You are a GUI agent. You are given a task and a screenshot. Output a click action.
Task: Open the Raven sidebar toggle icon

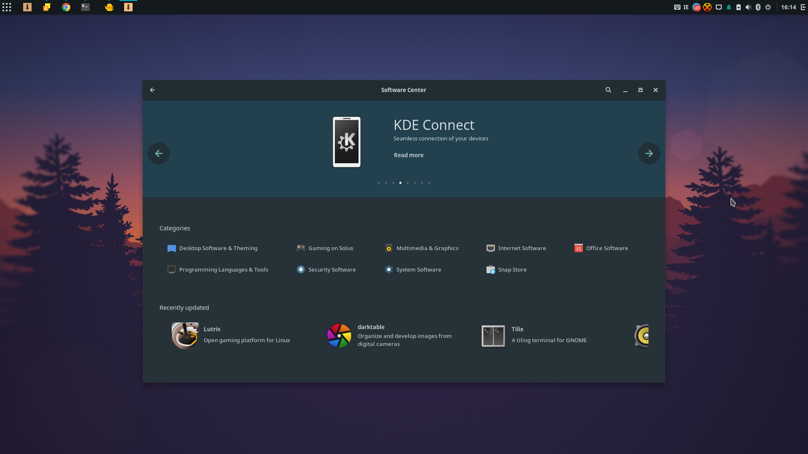pos(803,7)
